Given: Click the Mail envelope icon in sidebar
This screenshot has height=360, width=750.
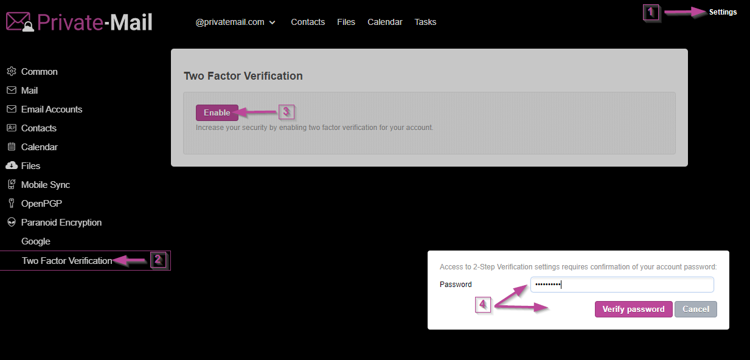Looking at the screenshot, I should point(11,91).
